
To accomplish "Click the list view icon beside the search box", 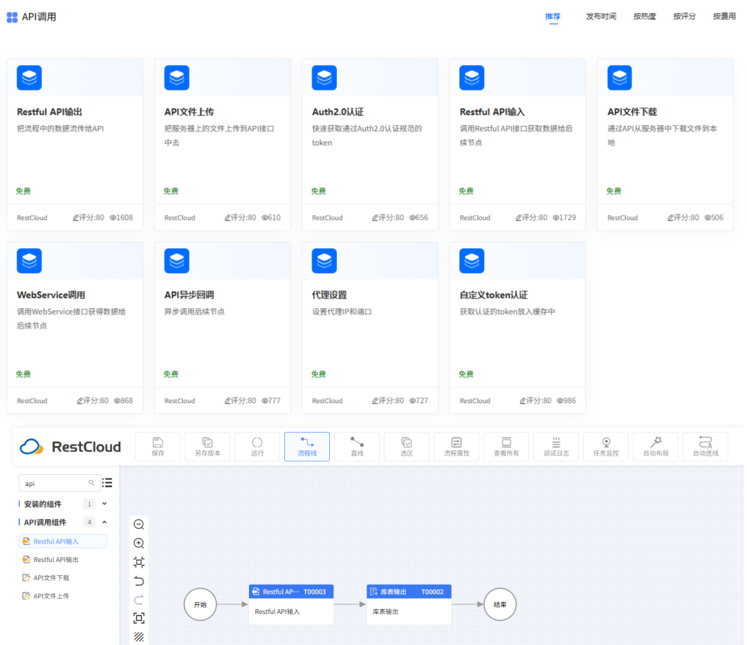I will pos(107,483).
